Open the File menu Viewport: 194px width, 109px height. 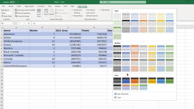pos(3,6)
